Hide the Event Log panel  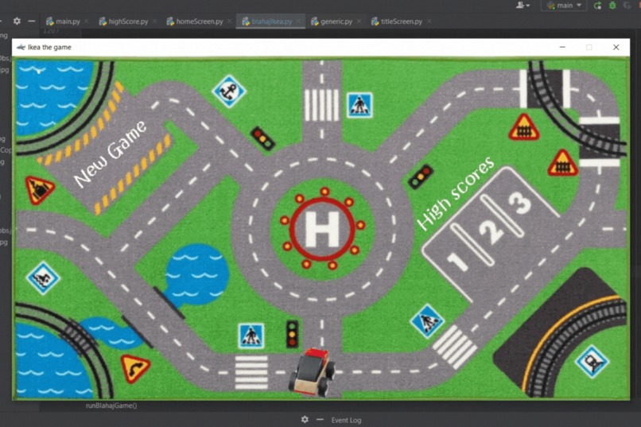coord(320,420)
